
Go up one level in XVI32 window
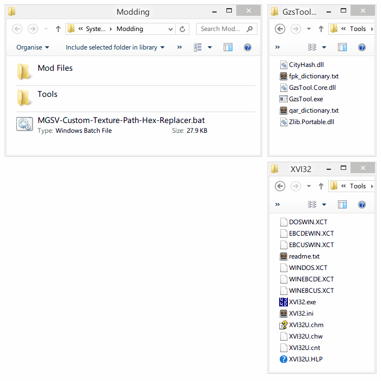(321, 186)
